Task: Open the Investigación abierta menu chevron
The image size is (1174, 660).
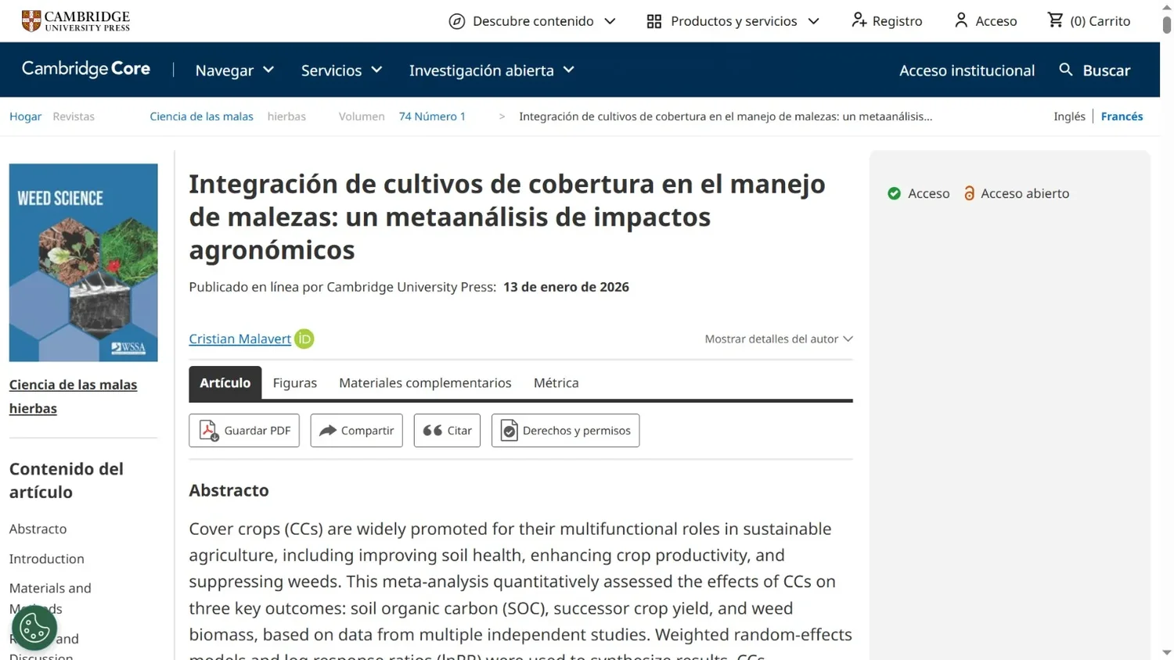Action: [569, 70]
